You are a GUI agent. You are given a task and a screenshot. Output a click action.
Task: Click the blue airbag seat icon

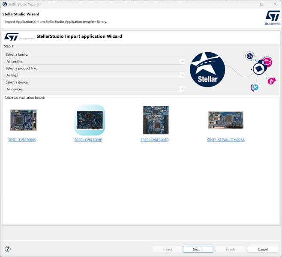[x=255, y=87]
